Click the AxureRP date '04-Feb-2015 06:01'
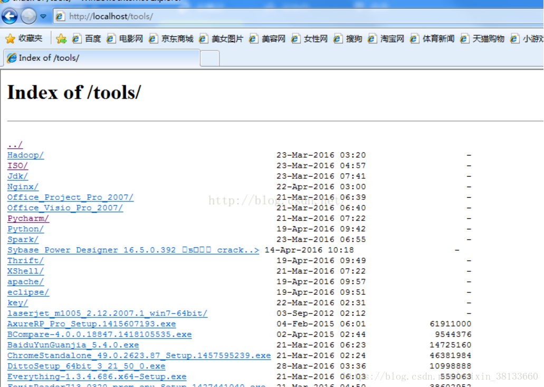The height and width of the screenshot is (387, 544). [x=321, y=324]
